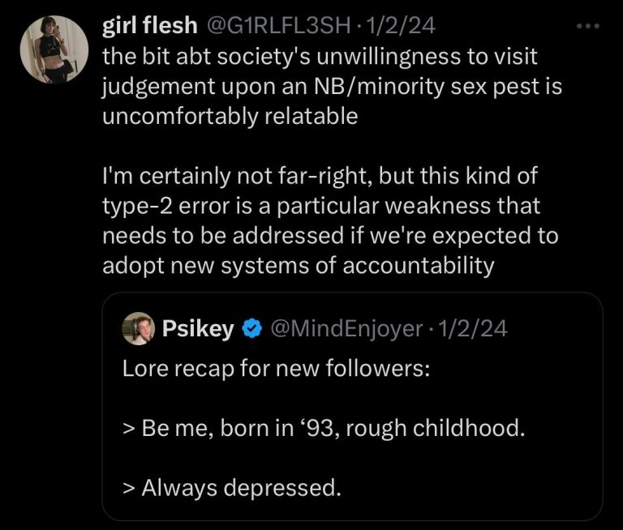The width and height of the screenshot is (623, 530).
Task: Click the "adopt new systems of accountability" line
Action: click(298, 266)
